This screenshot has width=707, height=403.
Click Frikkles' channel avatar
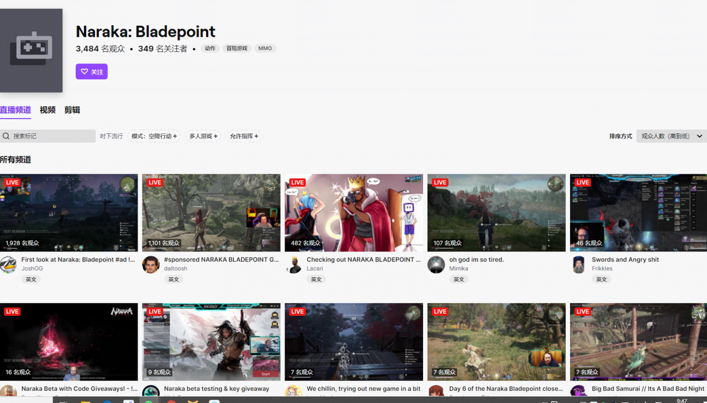point(579,265)
